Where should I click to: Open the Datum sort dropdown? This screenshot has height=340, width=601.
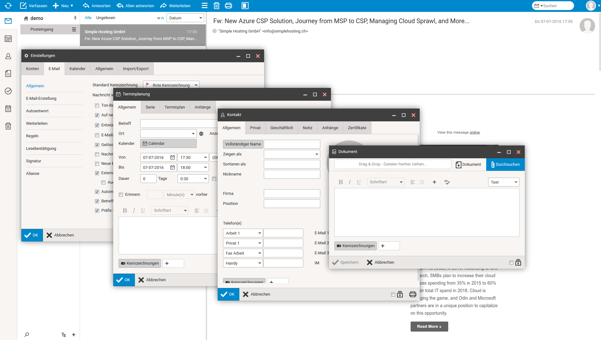pyautogui.click(x=185, y=18)
